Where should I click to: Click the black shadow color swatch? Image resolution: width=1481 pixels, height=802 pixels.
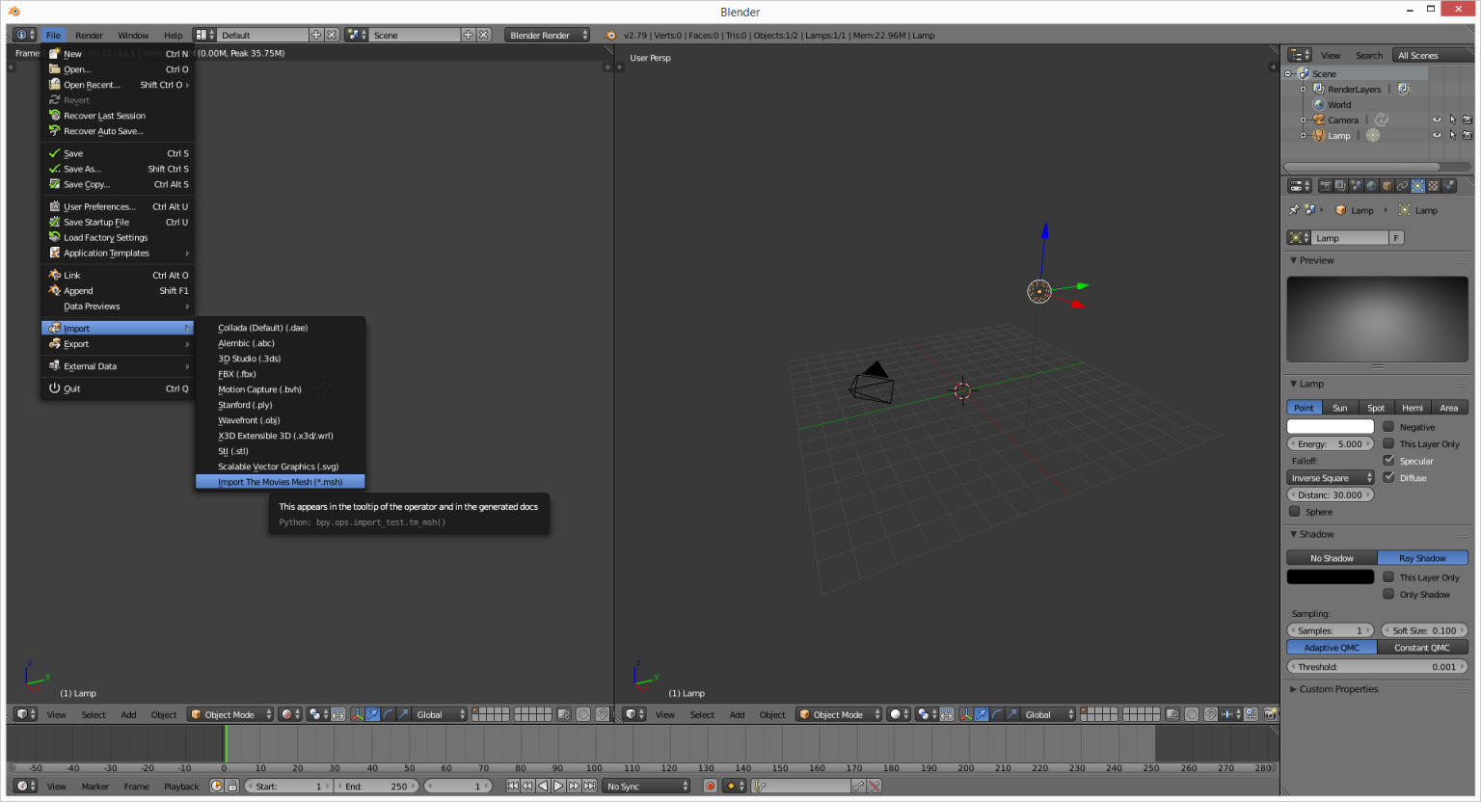point(1331,576)
